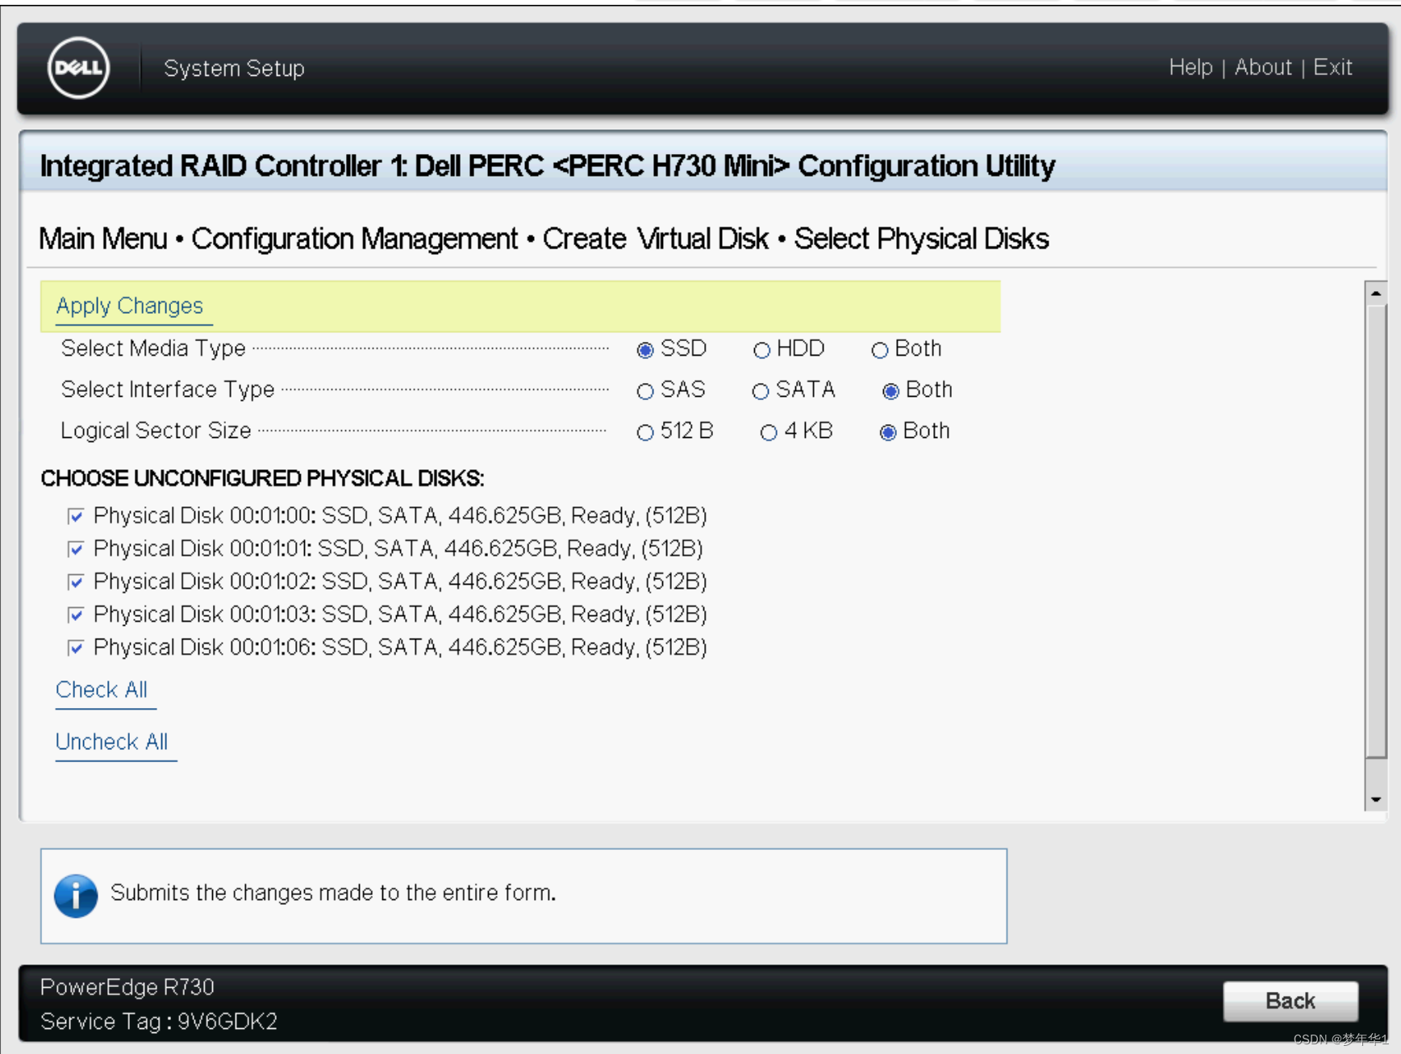Click the vertical scrollbar thumb
The height and width of the screenshot is (1054, 1401).
[1376, 532]
